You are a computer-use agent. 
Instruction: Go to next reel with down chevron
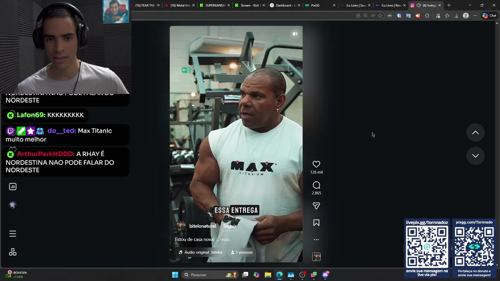475,156
